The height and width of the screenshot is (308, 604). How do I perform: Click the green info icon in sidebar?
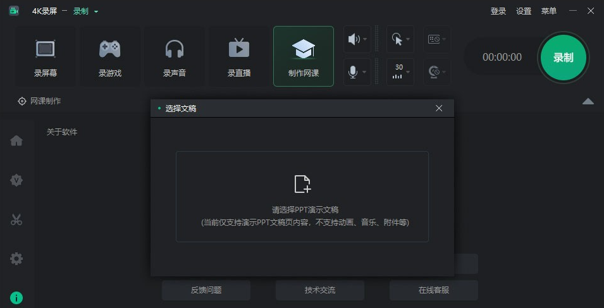[16, 297]
